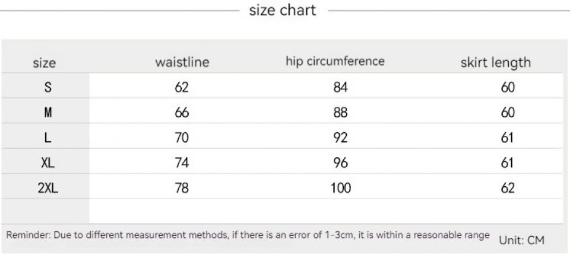Click the measurement error reminder text
This screenshot has width=570, height=255.
tap(248, 235)
